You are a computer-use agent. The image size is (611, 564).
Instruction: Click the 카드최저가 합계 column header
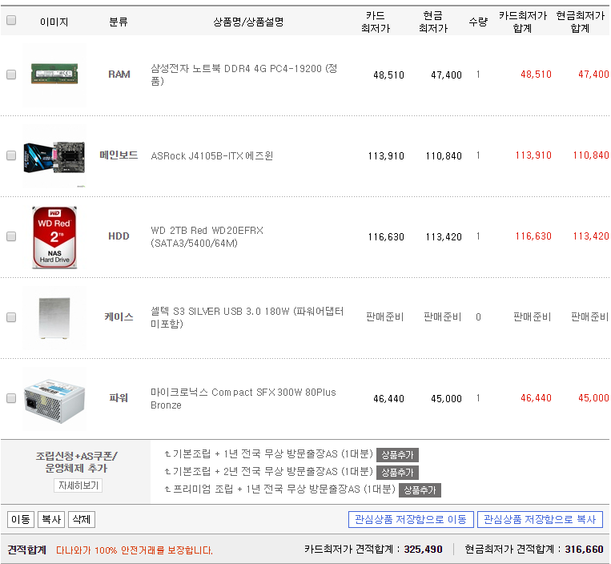pos(523,22)
